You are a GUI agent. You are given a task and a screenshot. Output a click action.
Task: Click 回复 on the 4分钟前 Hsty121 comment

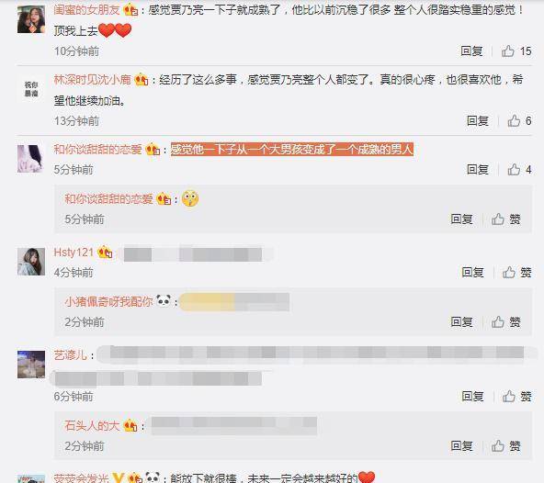(x=473, y=272)
